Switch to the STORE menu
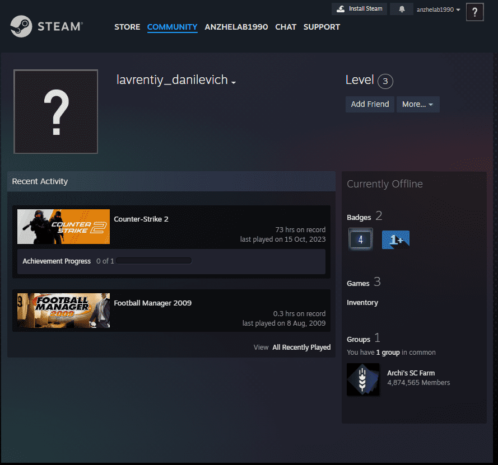This screenshot has height=465, width=498. click(x=127, y=27)
